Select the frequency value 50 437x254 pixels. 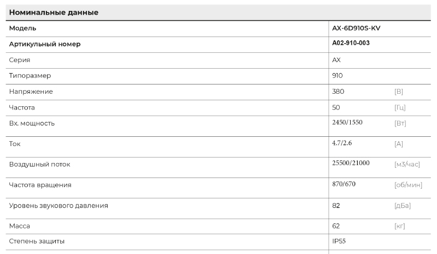[x=336, y=107]
